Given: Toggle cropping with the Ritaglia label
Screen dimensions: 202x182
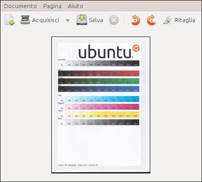Looking at the screenshot, I should pos(185,20).
